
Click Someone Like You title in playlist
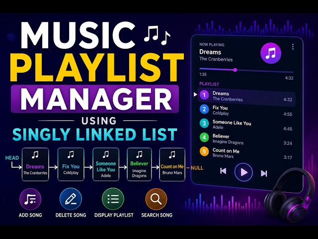(232, 122)
